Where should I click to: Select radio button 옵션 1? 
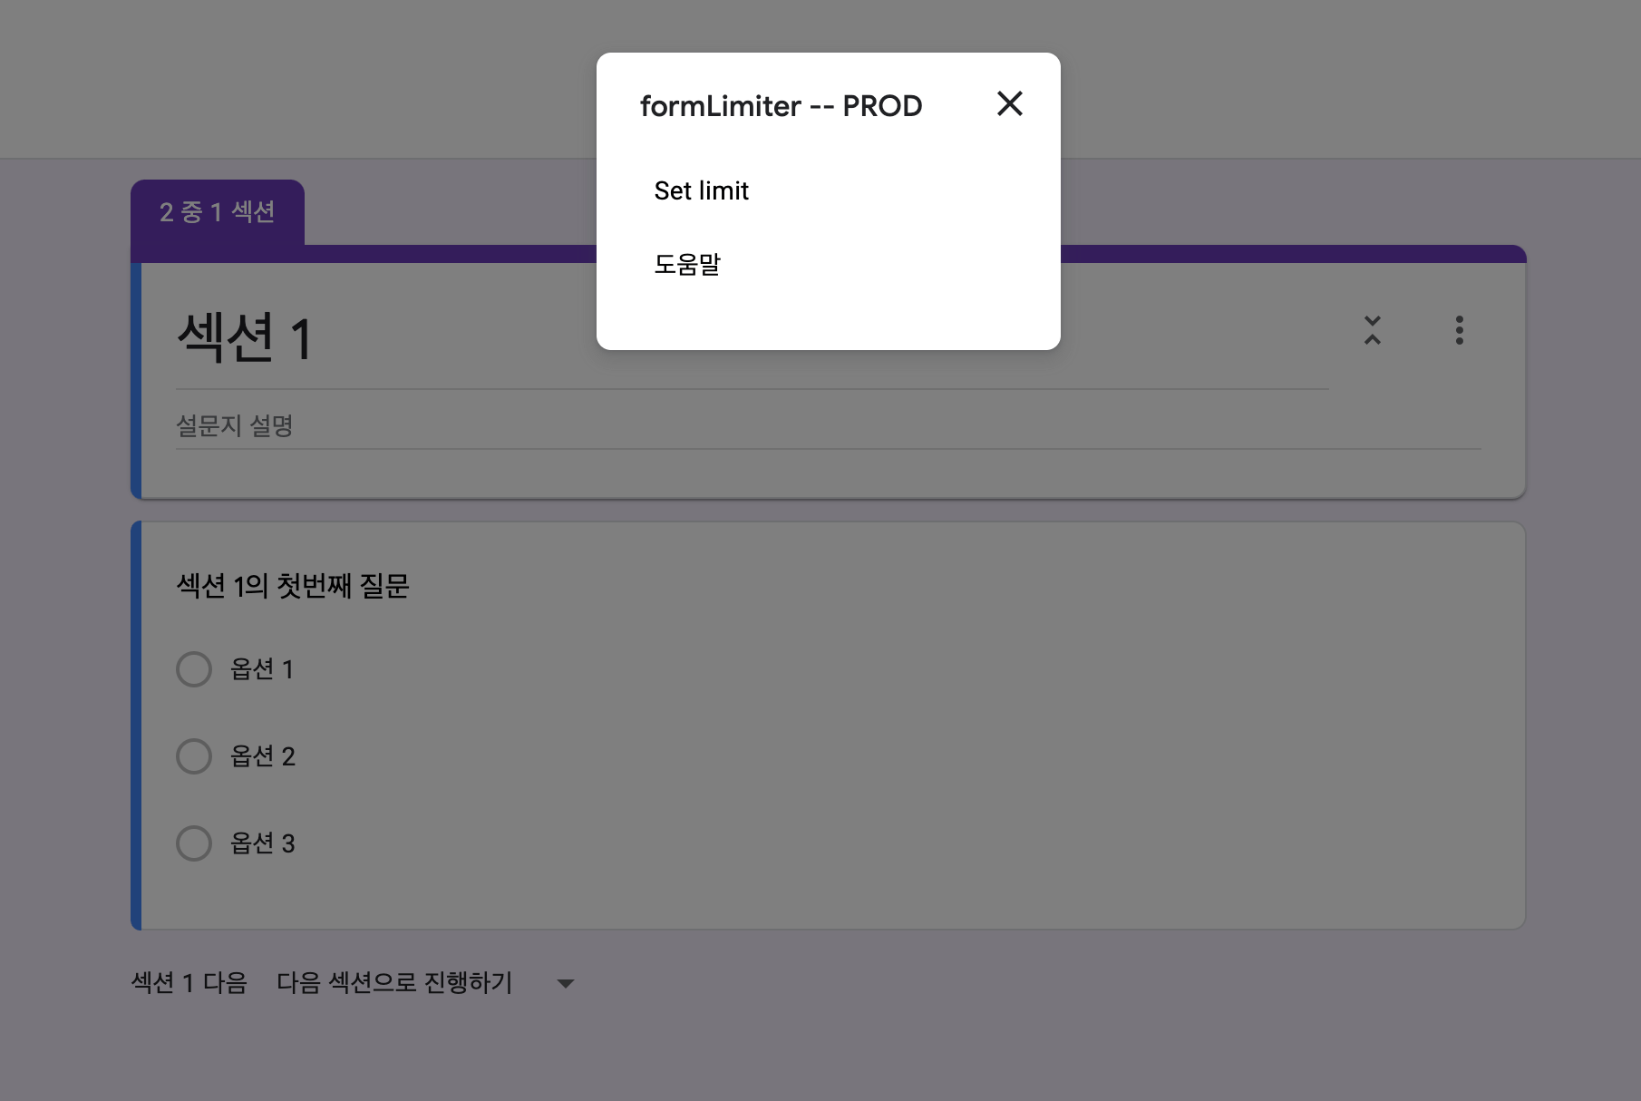point(194,669)
